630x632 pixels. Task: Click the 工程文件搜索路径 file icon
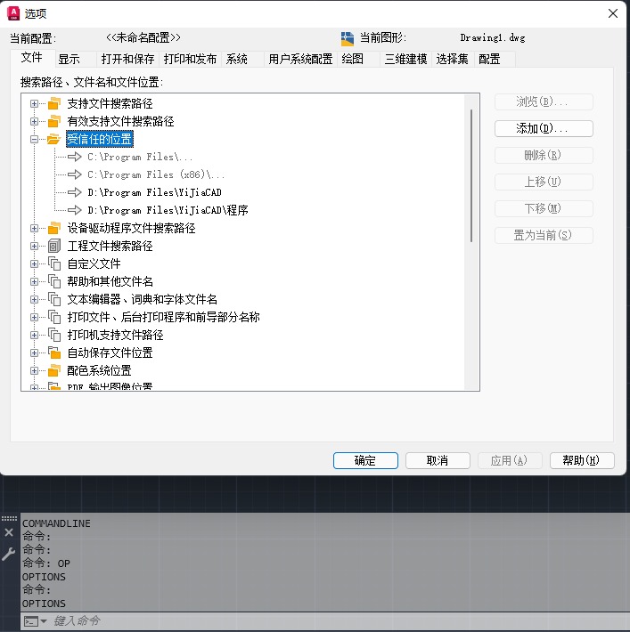coord(53,246)
